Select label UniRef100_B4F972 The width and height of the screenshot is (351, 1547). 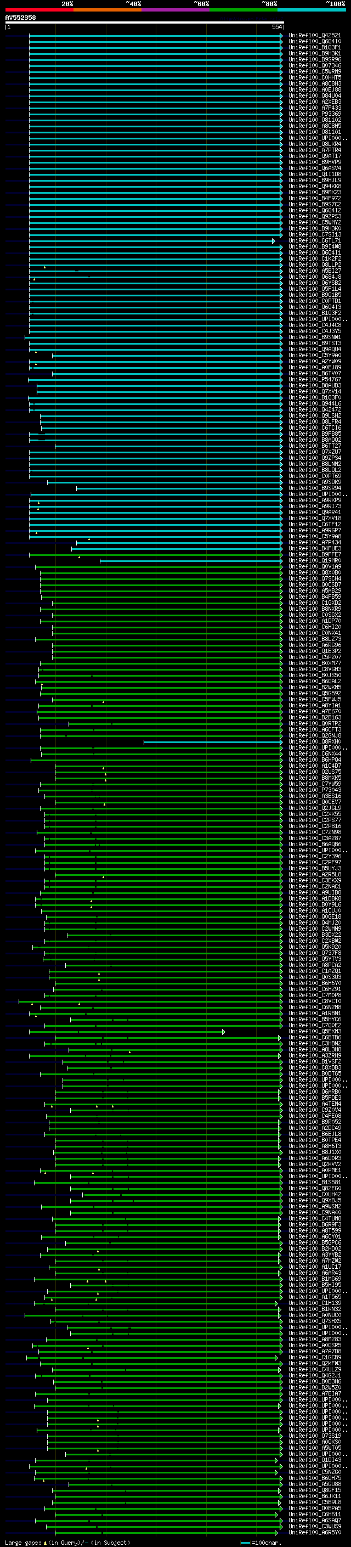(314, 198)
